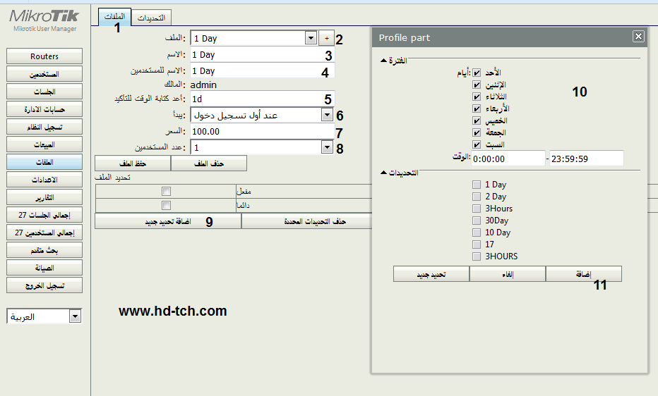Click the اضافة تحديد جديد button

(x=168, y=221)
